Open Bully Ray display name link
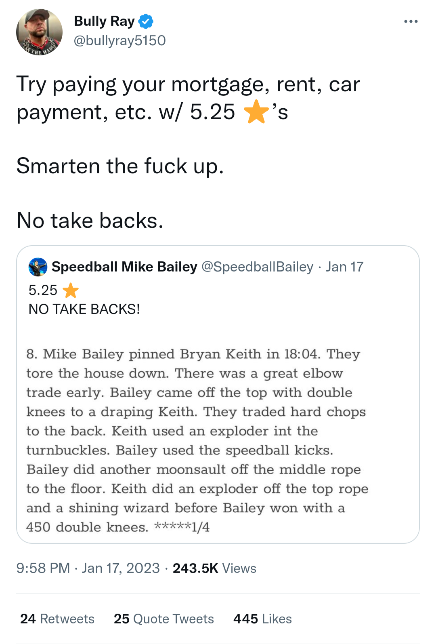Screen dimensions: 436x644 point(104,21)
